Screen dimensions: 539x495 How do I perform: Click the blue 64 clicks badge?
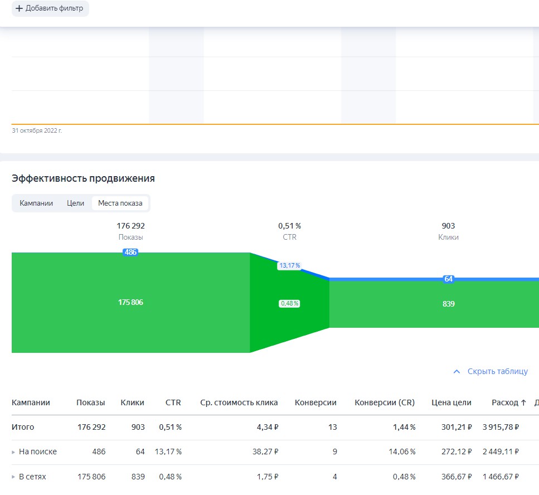448,279
